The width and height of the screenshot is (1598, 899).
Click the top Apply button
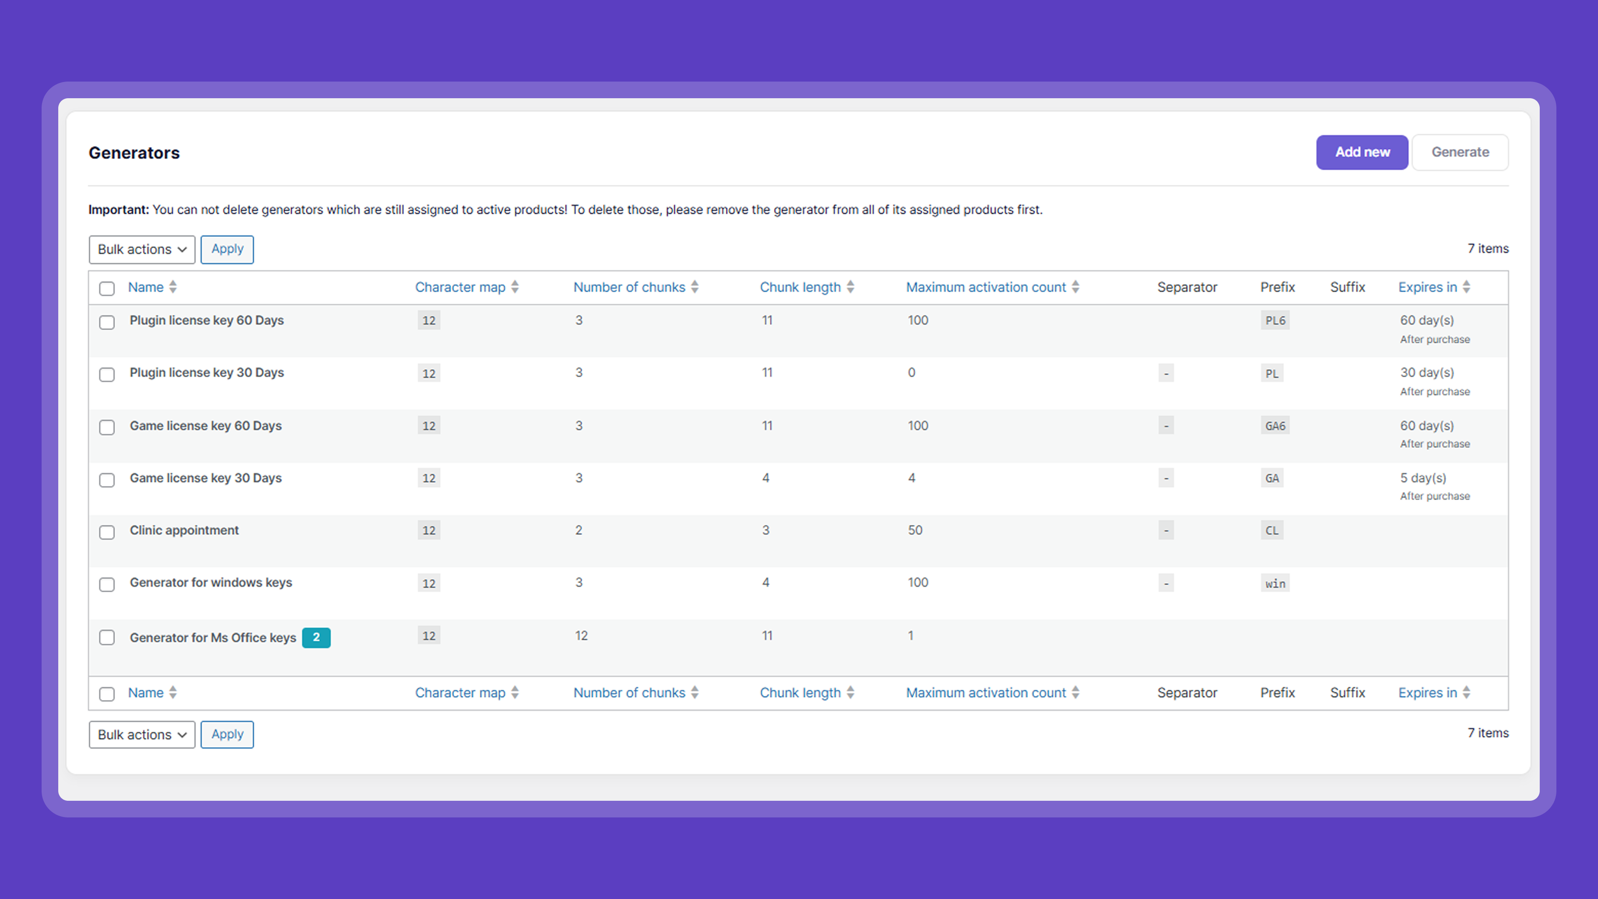click(x=227, y=249)
